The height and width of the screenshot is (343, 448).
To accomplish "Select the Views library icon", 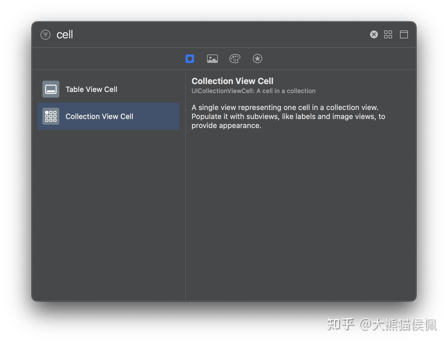I will tap(190, 58).
